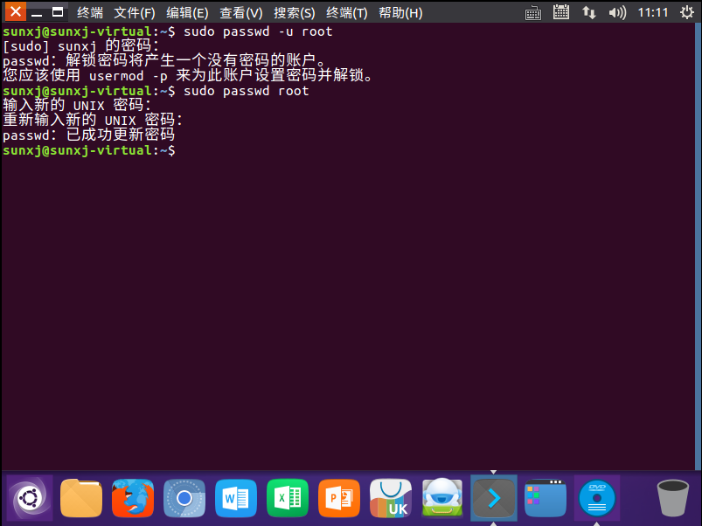
Task: Open Firefox browser from the dock
Action: click(x=133, y=498)
